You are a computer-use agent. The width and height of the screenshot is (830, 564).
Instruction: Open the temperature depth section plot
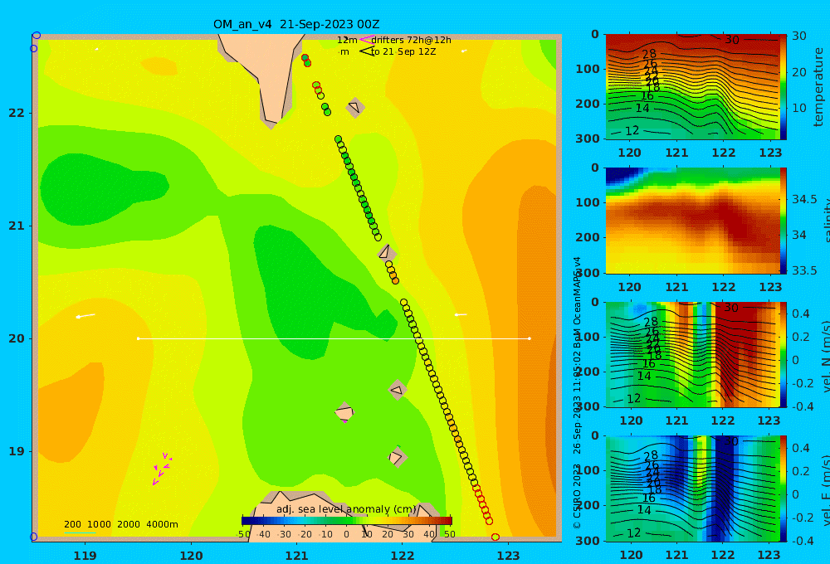692,87
